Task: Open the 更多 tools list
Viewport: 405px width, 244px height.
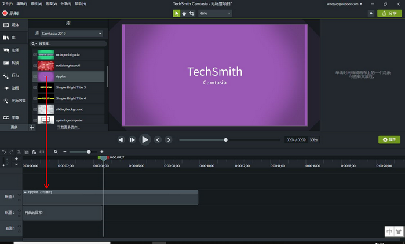Action: pos(14,127)
